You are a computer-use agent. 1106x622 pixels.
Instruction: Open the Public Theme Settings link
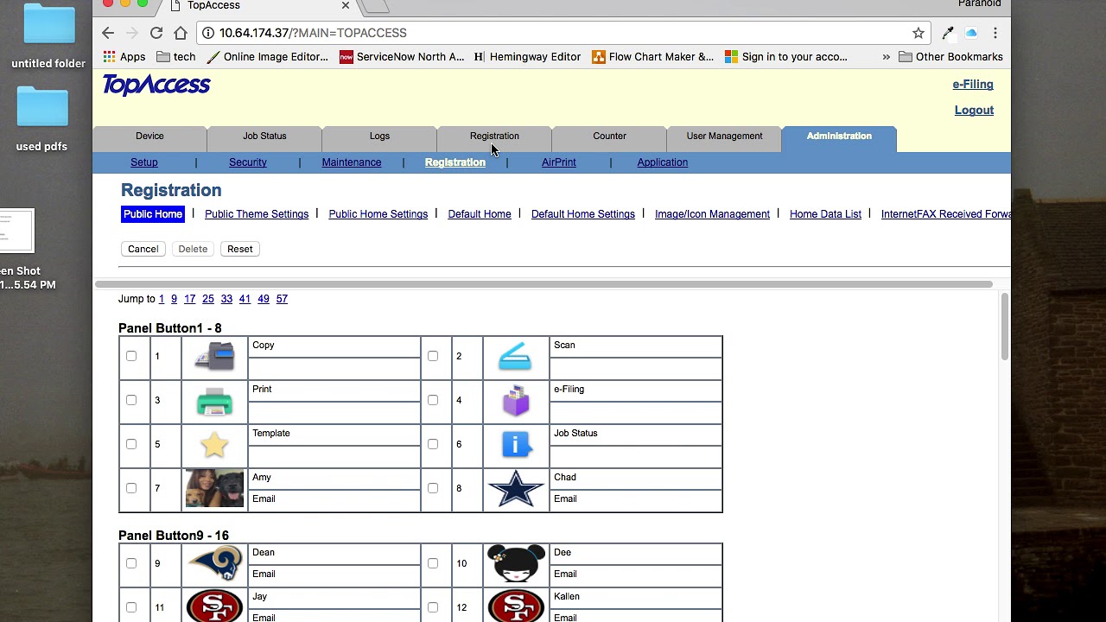[257, 214]
